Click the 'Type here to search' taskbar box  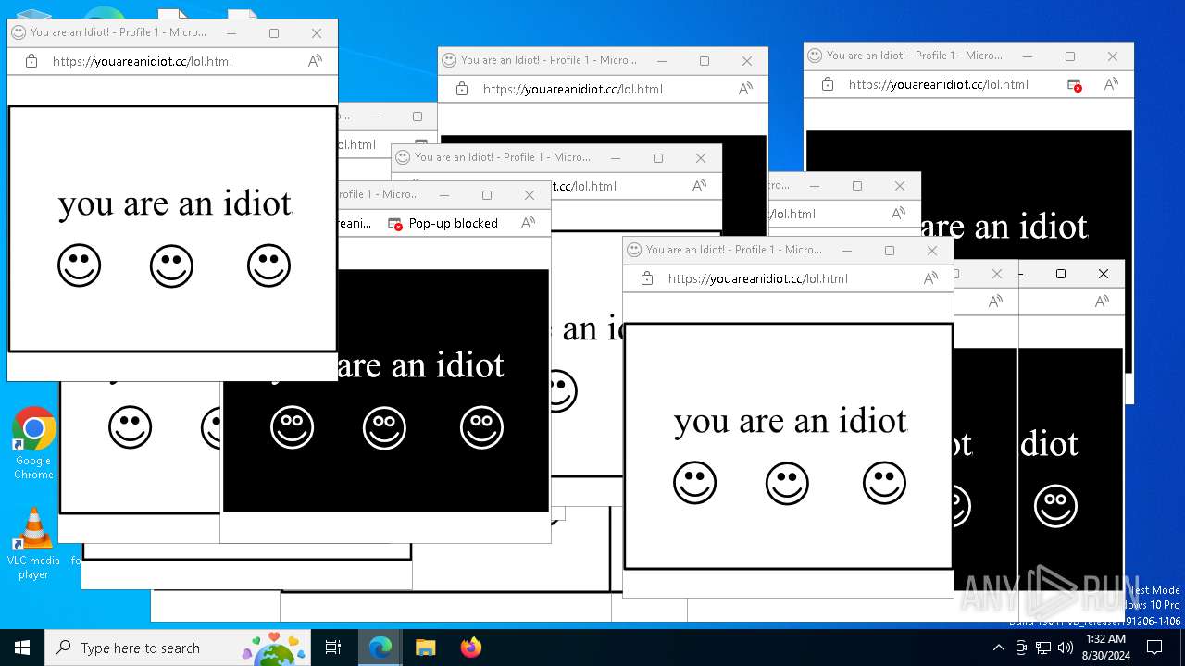176,647
